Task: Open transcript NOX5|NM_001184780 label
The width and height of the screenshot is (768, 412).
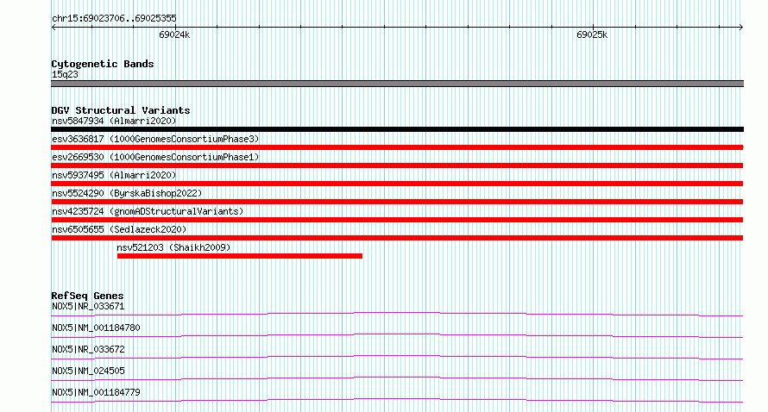Action: (96, 328)
